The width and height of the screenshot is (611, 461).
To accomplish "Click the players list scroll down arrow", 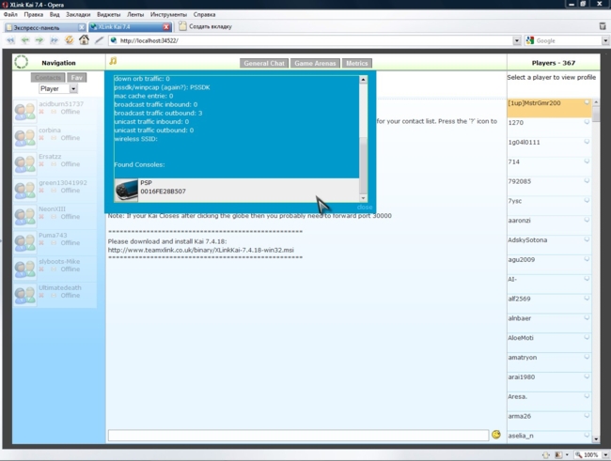I will tap(596, 438).
